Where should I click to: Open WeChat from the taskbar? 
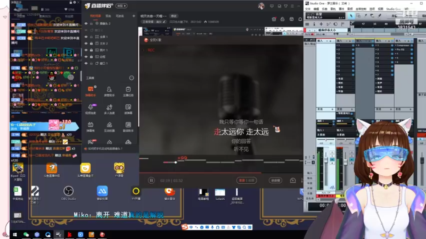tap(26, 235)
